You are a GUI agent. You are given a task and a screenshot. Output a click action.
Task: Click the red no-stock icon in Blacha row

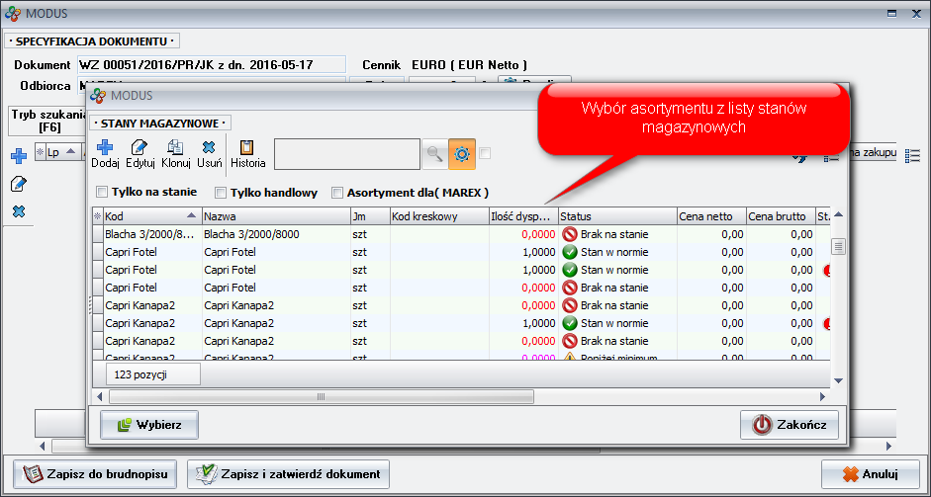(x=570, y=234)
